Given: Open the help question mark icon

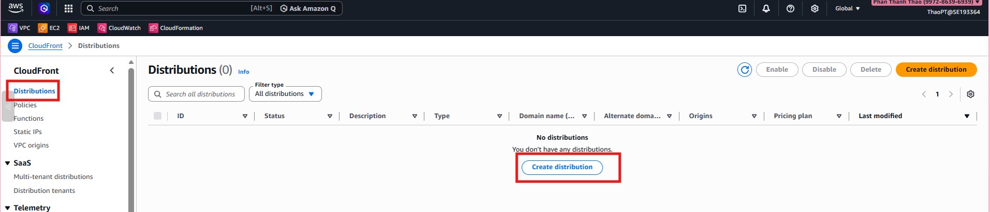Looking at the screenshot, I should pyautogui.click(x=790, y=8).
